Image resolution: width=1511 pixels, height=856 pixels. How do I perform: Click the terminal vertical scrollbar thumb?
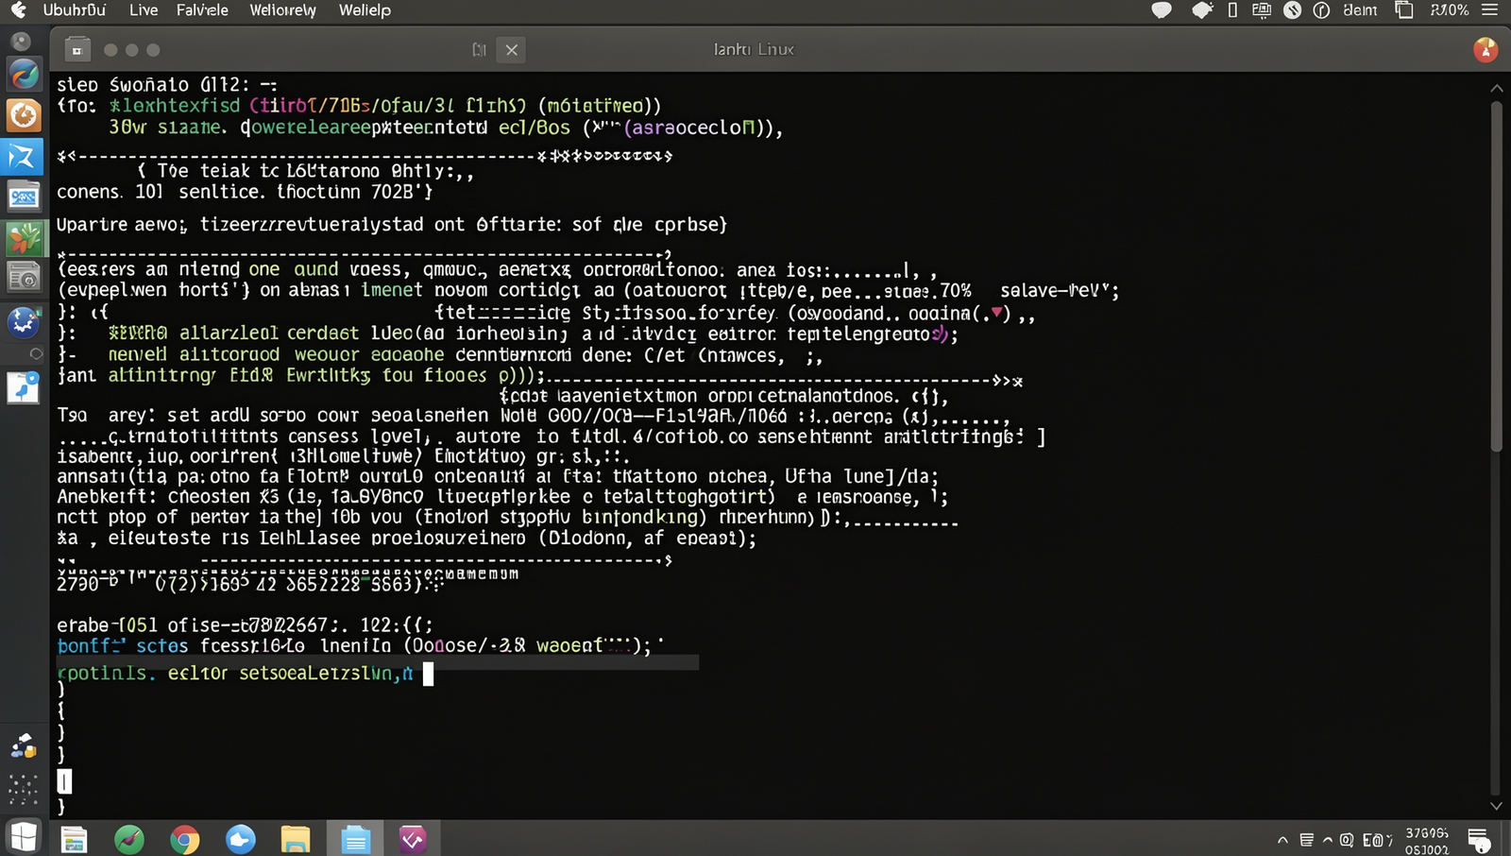(x=1496, y=275)
